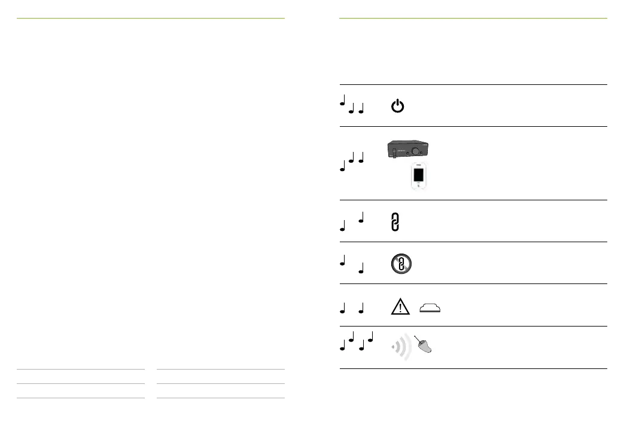624x424 pixels.
Task: Click the lowest blank line, bottom-left column
Action: coord(81,398)
